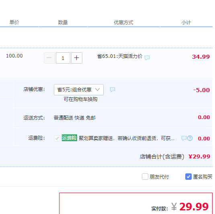Increase quantity with the plus button
The height and width of the screenshot is (214, 215).
(x=77, y=58)
